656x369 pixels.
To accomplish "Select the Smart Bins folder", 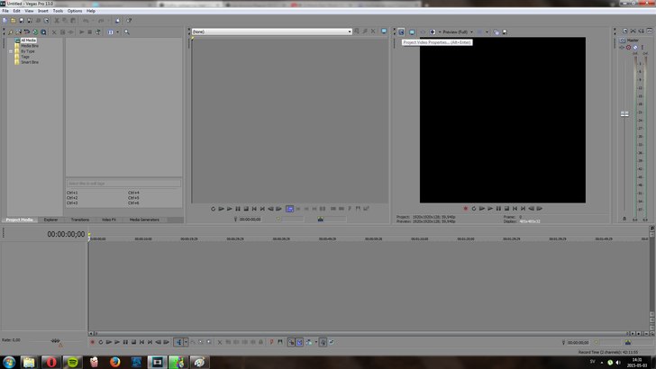I will click(x=29, y=62).
